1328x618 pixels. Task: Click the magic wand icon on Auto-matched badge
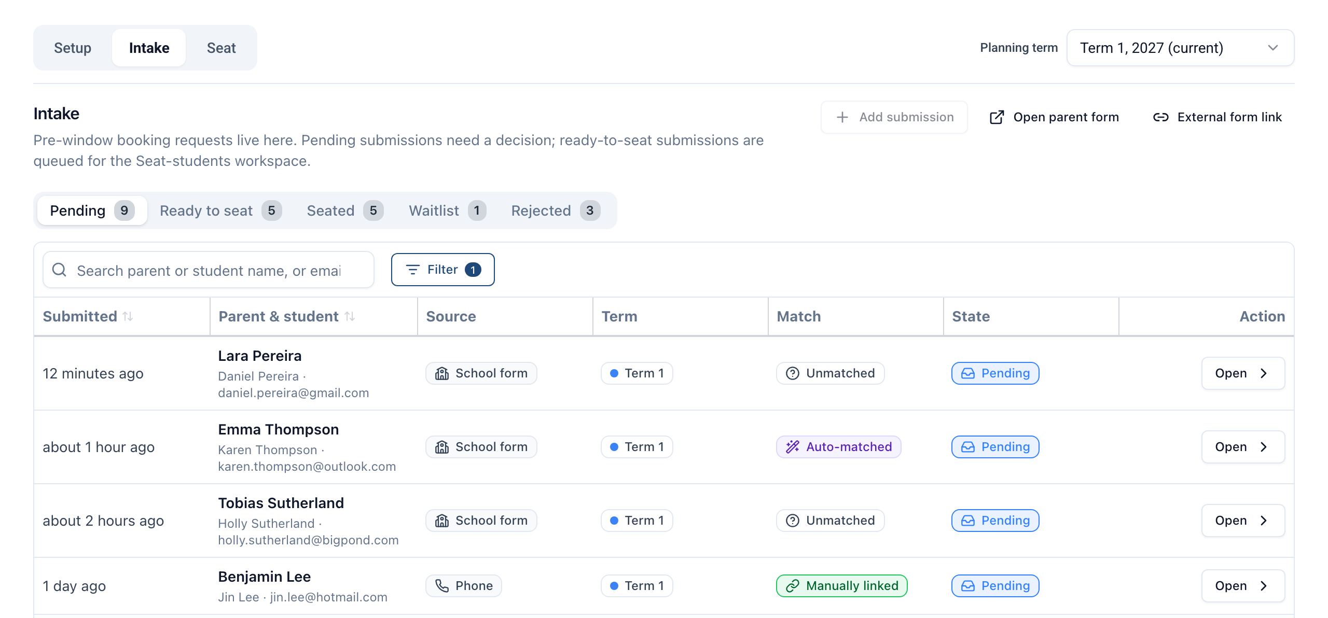tap(793, 447)
